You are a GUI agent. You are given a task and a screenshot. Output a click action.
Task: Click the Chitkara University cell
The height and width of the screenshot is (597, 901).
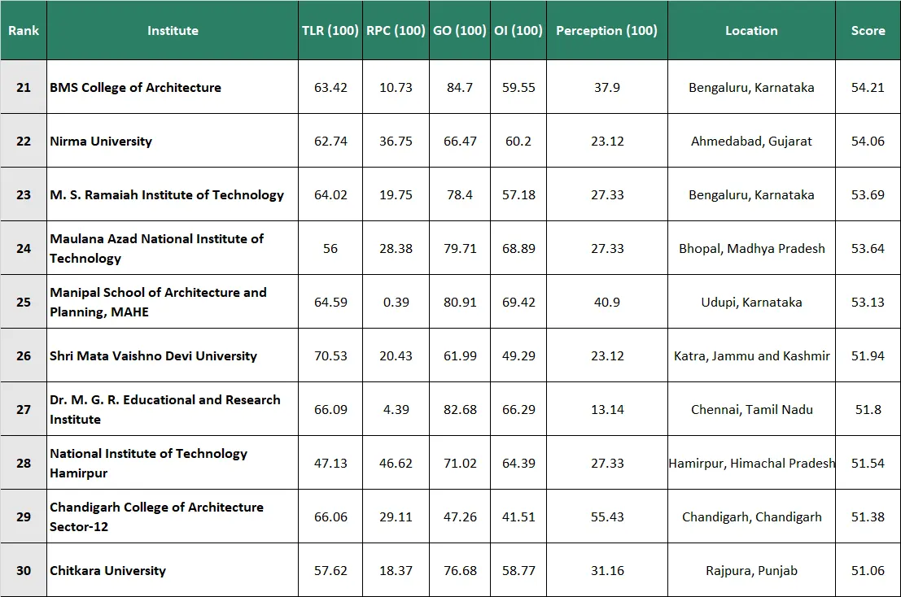coord(107,570)
